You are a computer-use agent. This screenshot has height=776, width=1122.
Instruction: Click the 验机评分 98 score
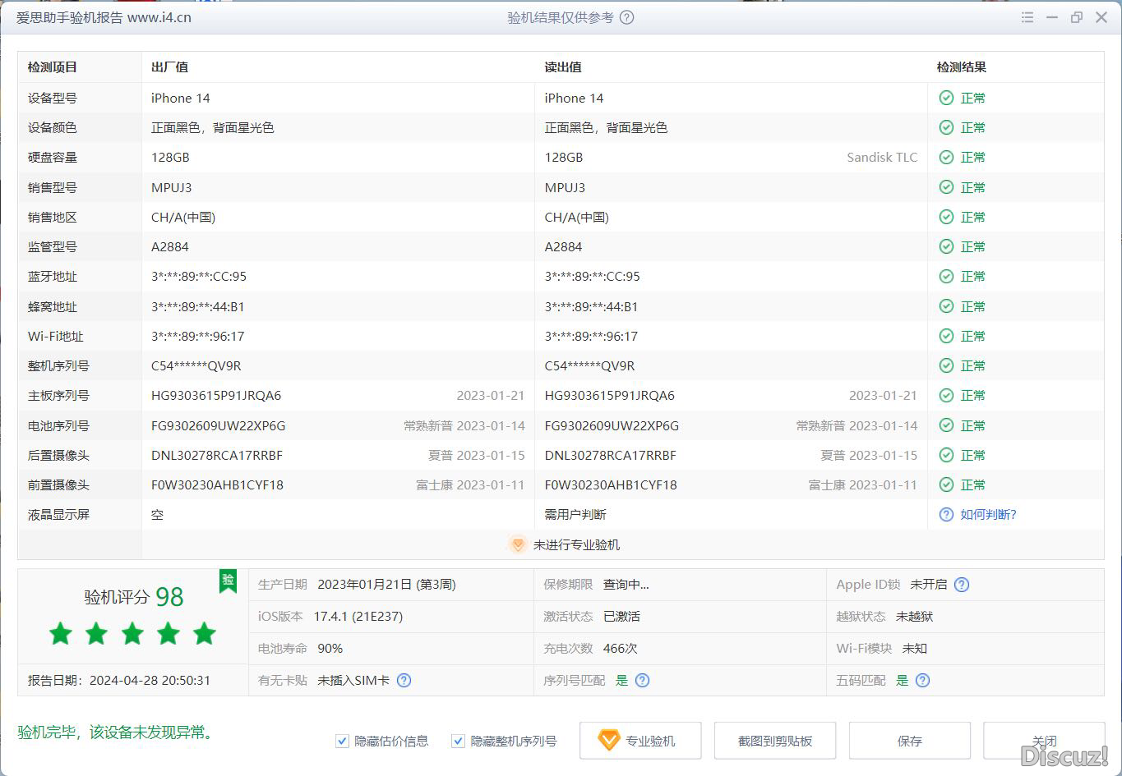coord(133,597)
